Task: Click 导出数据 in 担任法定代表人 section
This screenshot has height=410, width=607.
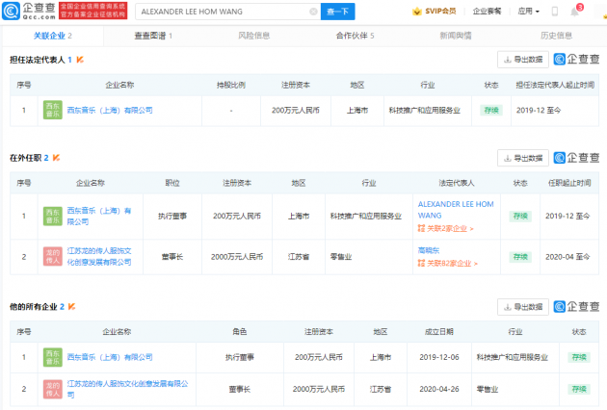Action: coord(522,60)
